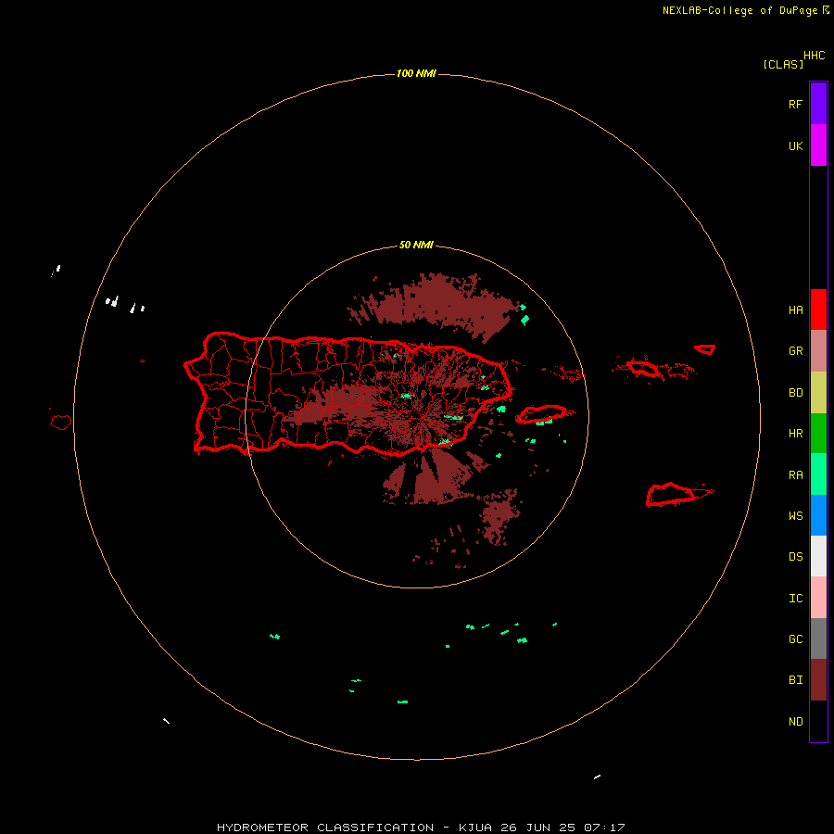
Task: Click the WS blue legend swatch
Action: click(x=818, y=515)
